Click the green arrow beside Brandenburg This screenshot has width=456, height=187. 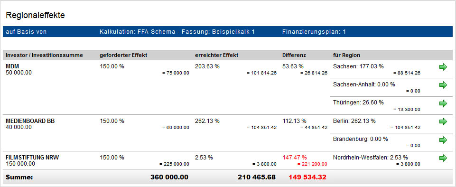pyautogui.click(x=443, y=140)
